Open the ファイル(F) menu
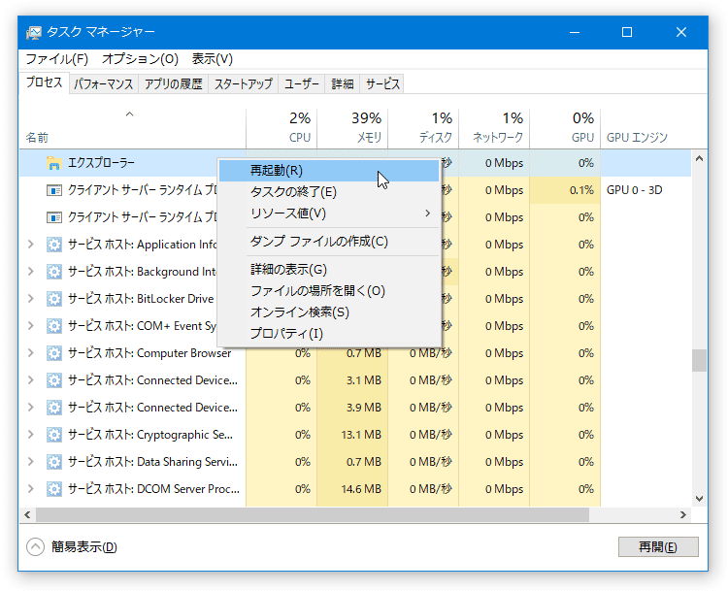This screenshot has height=591, width=728. coord(56,59)
